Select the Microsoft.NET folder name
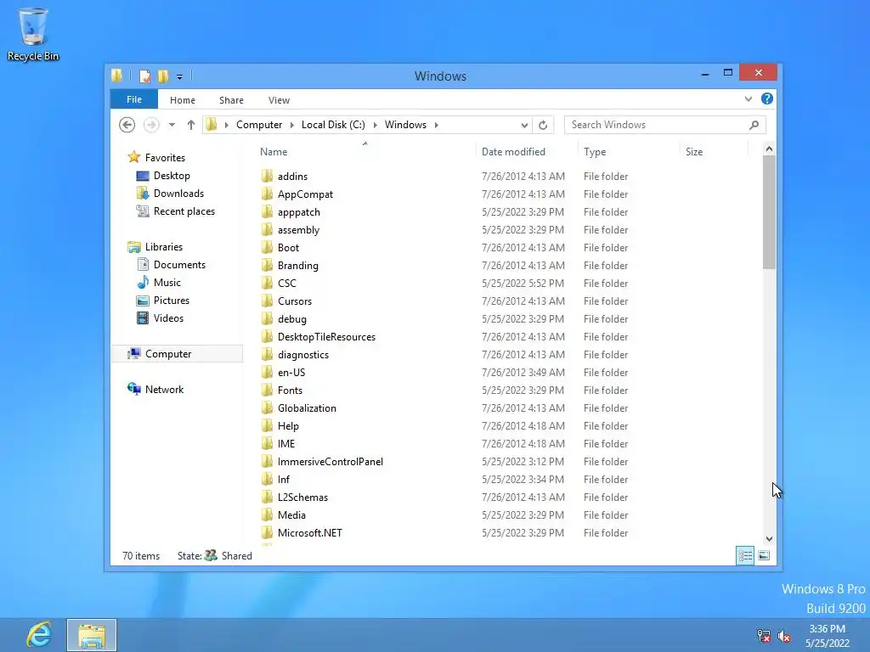Viewport: 870px width, 652px height. click(x=309, y=533)
